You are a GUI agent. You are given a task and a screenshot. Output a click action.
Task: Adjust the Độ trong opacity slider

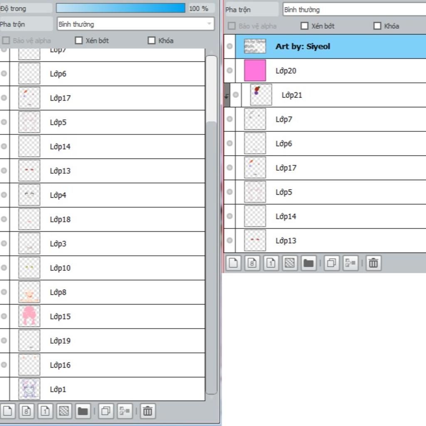coord(121,8)
